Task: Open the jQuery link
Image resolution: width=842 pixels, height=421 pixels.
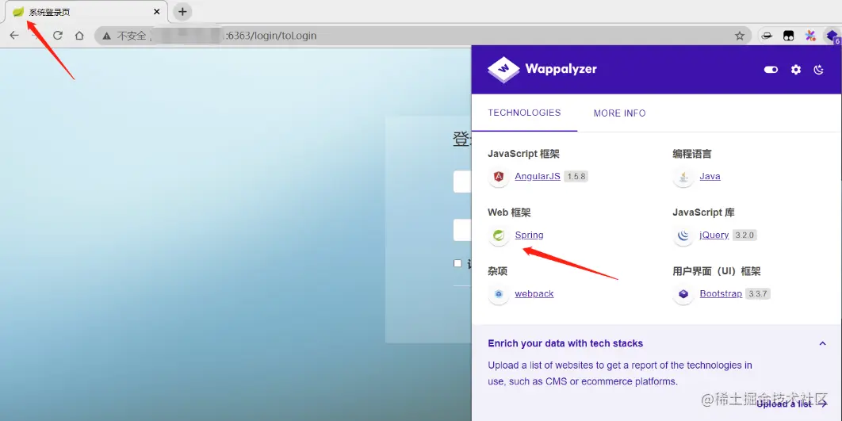Action: (x=714, y=235)
